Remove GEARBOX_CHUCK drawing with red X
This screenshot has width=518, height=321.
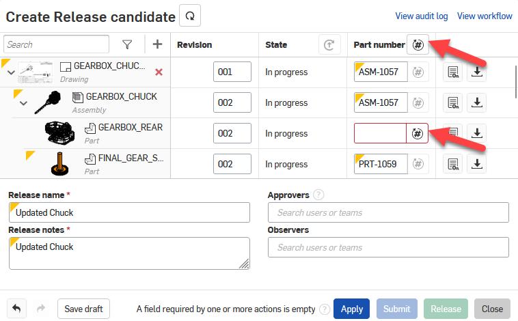click(x=159, y=72)
